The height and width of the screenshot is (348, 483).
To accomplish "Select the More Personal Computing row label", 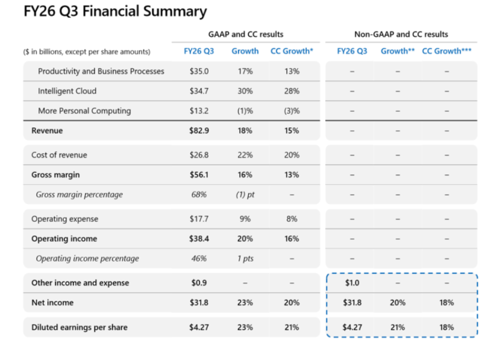I will click(84, 111).
